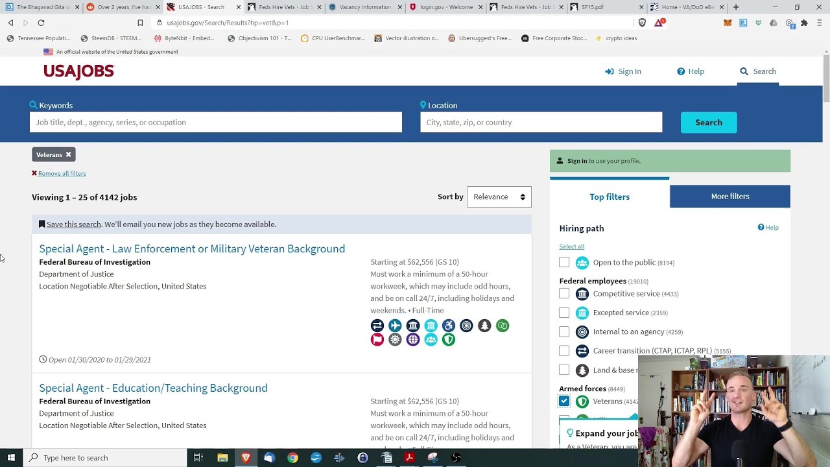
Task: Uncheck the Veterans checkbox
Action: pos(564,401)
